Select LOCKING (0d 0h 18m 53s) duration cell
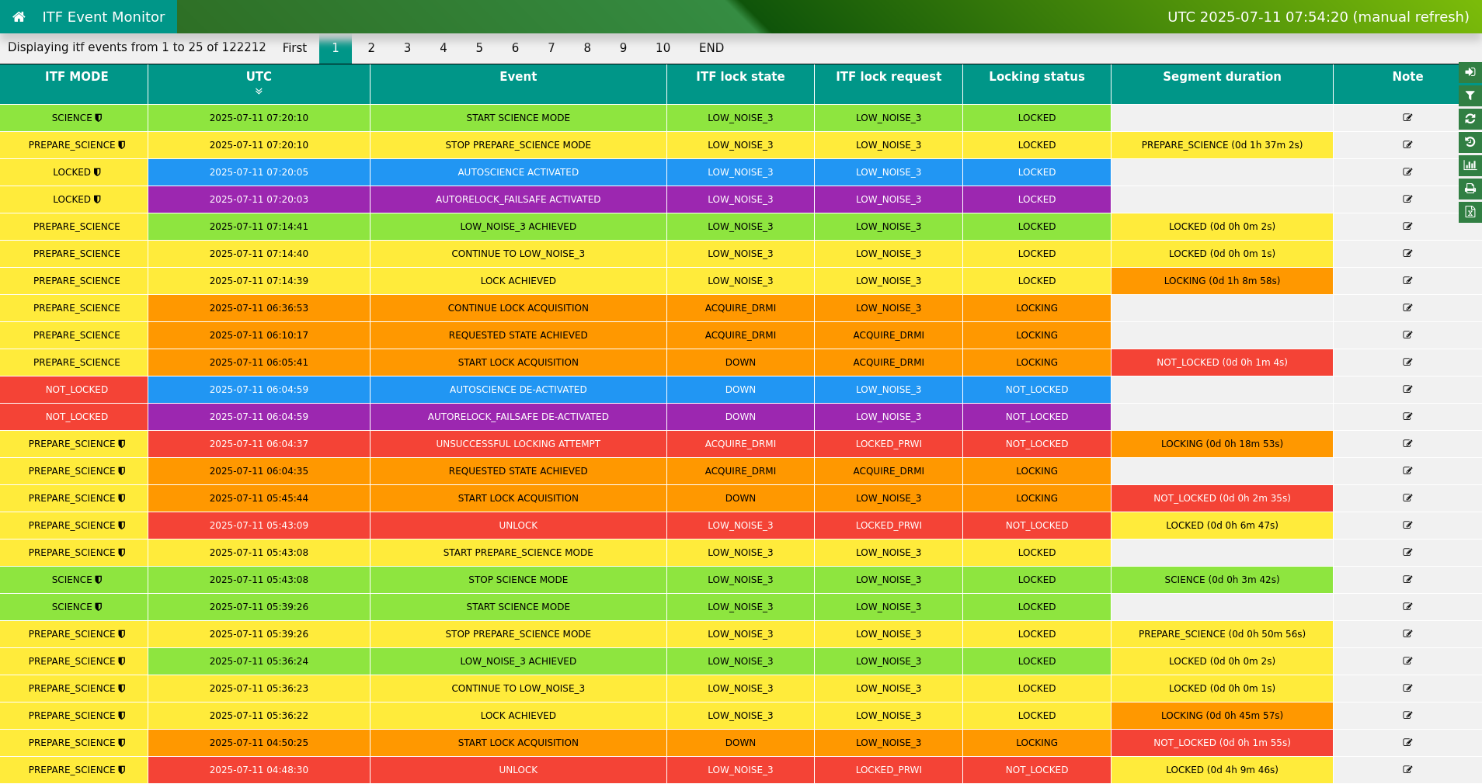This screenshot has width=1482, height=784. point(1222,444)
